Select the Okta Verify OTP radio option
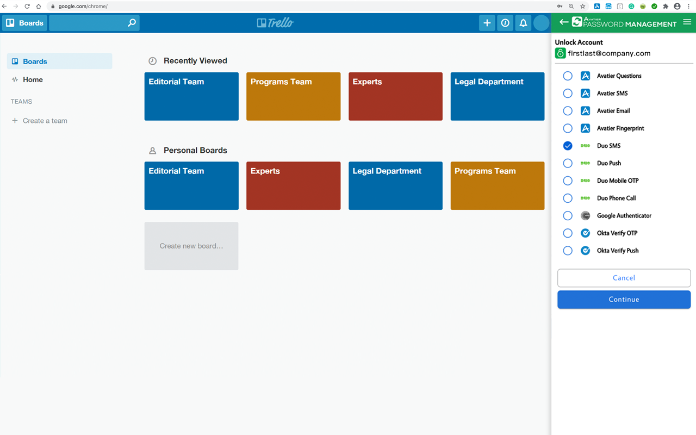The image size is (696, 435). coord(568,233)
